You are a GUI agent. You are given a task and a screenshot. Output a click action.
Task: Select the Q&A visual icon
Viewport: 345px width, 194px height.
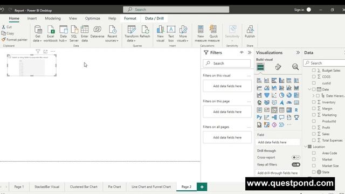click(281, 117)
